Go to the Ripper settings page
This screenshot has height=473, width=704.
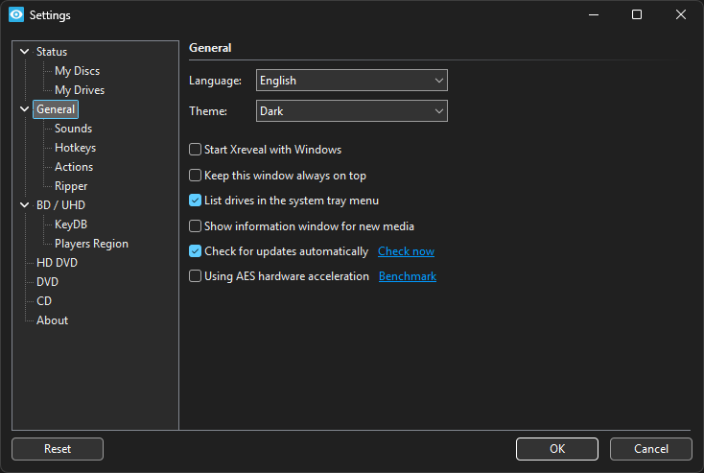pos(71,186)
